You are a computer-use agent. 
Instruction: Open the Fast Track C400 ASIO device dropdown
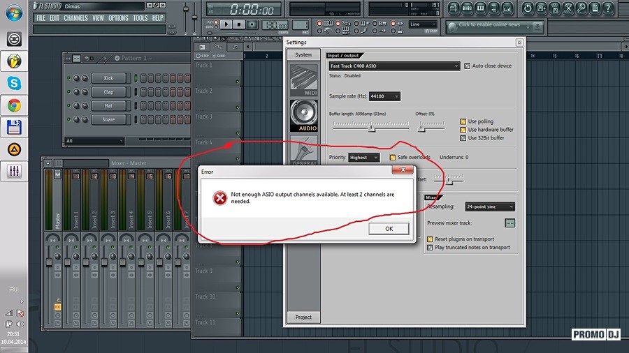pyautogui.click(x=394, y=66)
